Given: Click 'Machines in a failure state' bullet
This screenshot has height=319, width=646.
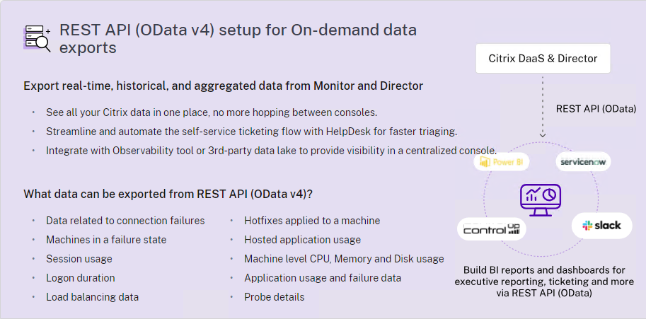Looking at the screenshot, I should (x=106, y=240).
